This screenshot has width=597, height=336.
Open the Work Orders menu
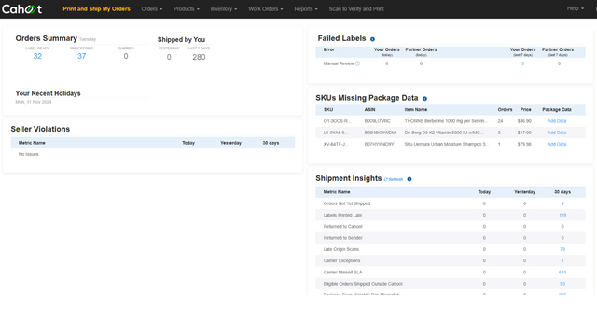point(265,8)
